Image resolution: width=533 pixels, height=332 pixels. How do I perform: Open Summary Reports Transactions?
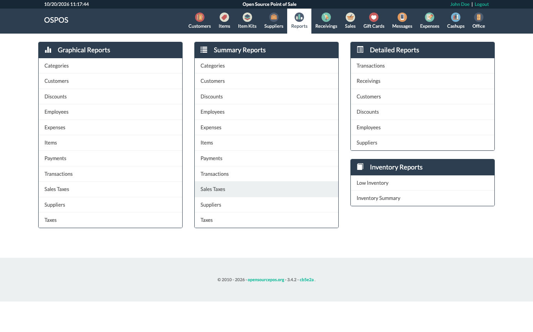[x=266, y=174]
